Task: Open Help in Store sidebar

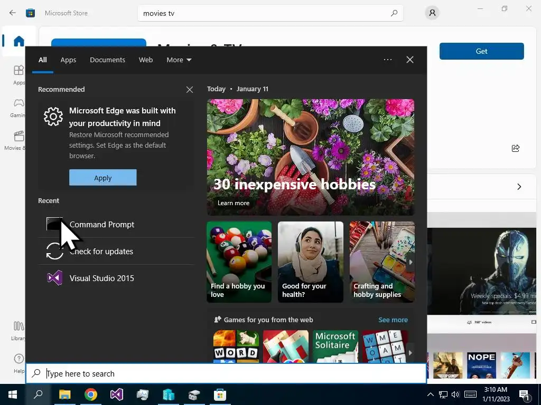Action: click(x=19, y=363)
